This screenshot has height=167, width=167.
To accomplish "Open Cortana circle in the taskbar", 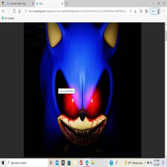I will tap(51, 163).
